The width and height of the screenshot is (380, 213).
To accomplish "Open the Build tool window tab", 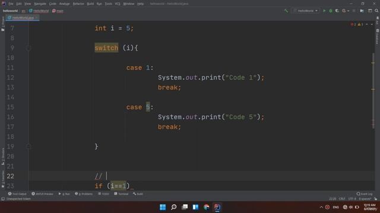I will click(x=138, y=193).
